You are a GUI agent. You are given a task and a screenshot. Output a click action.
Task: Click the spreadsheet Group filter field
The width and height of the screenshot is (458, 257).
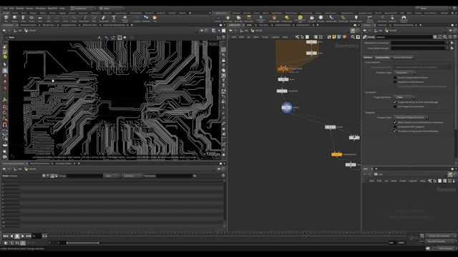84,176
